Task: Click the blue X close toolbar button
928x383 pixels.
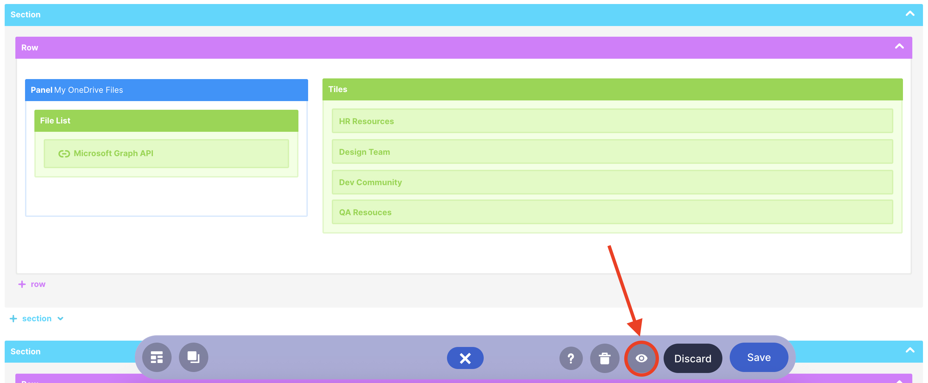Action: click(465, 358)
